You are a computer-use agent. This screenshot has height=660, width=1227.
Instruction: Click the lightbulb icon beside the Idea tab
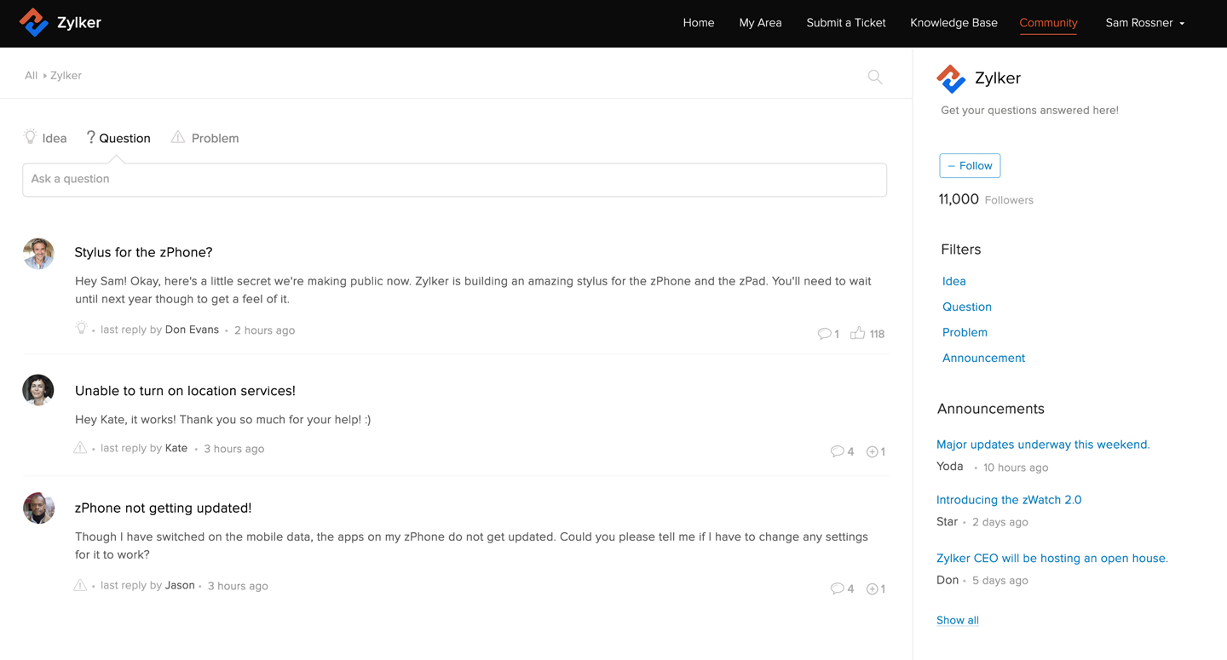[31, 137]
